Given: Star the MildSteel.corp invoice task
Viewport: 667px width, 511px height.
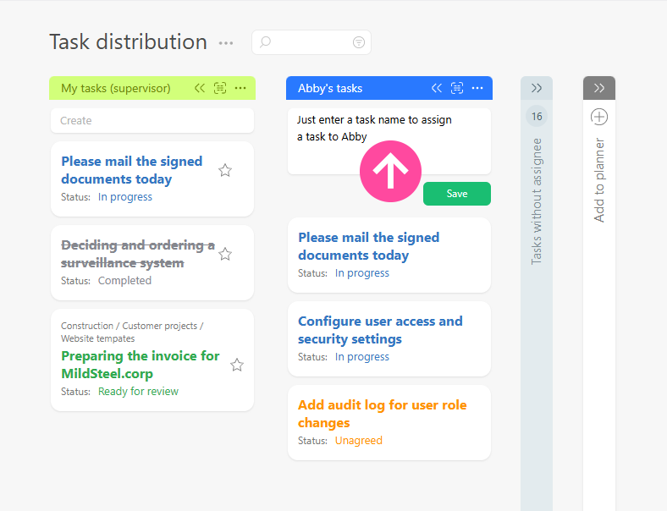Looking at the screenshot, I should coord(237,365).
